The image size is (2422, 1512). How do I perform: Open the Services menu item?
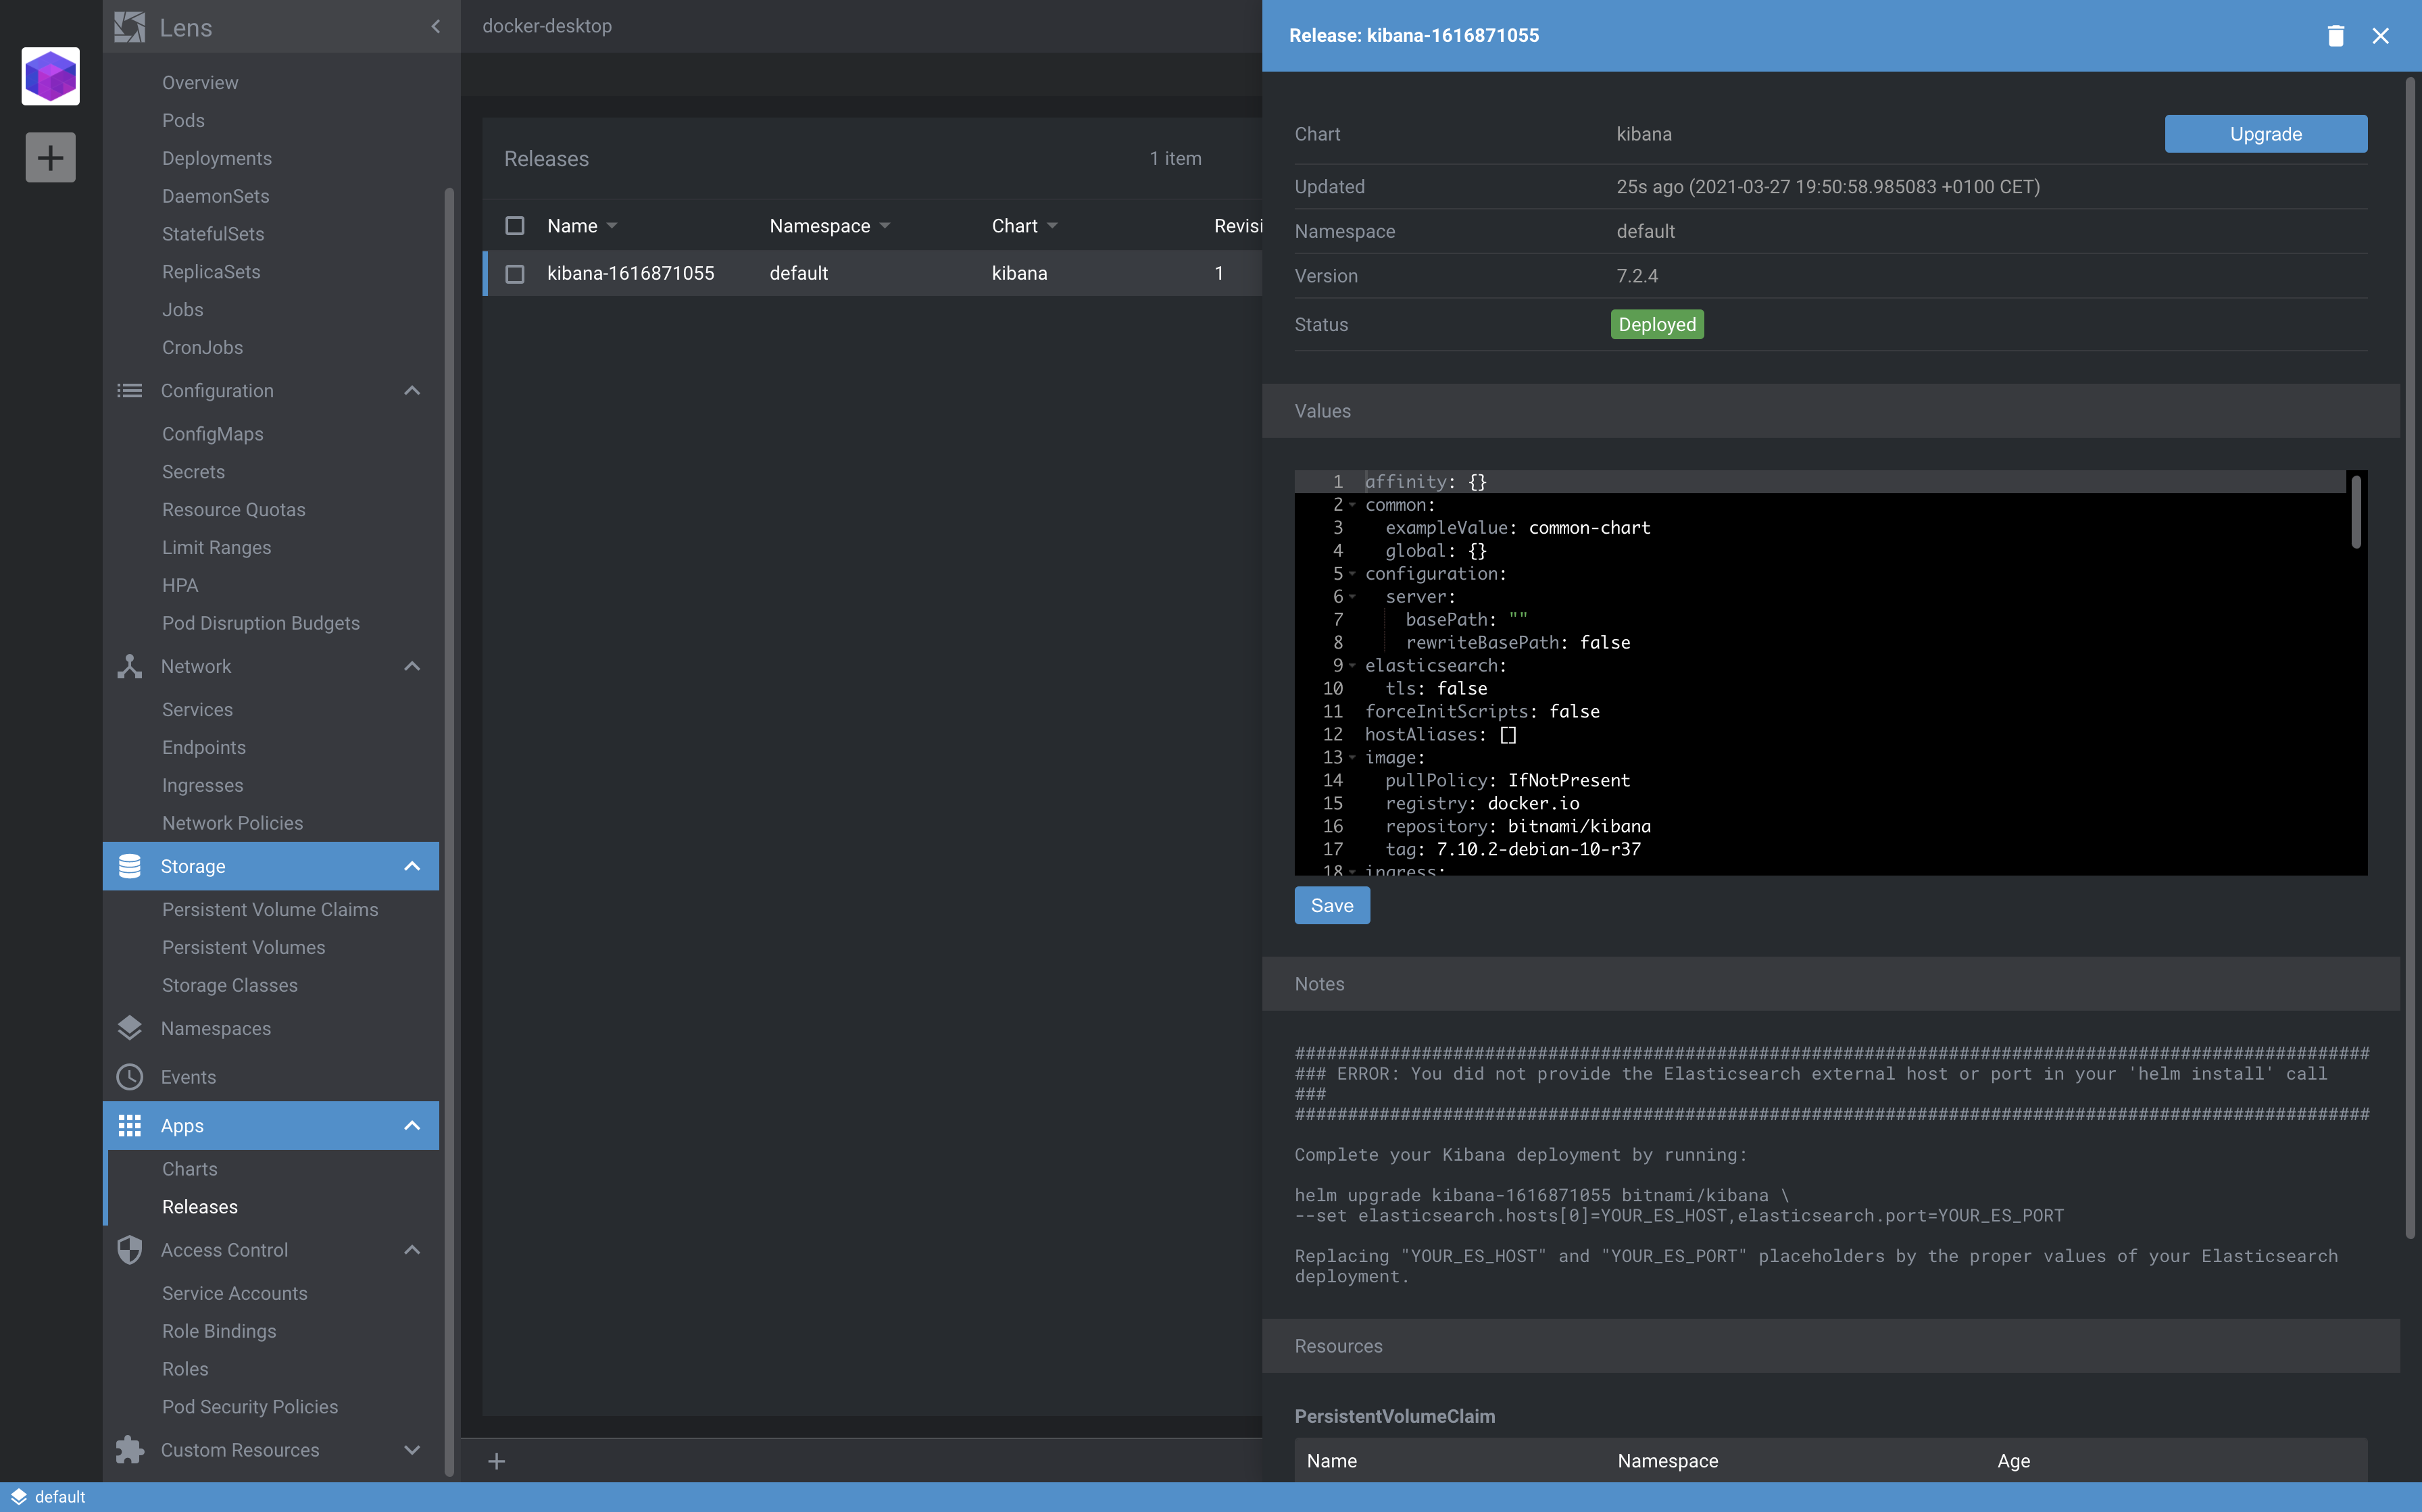197,710
